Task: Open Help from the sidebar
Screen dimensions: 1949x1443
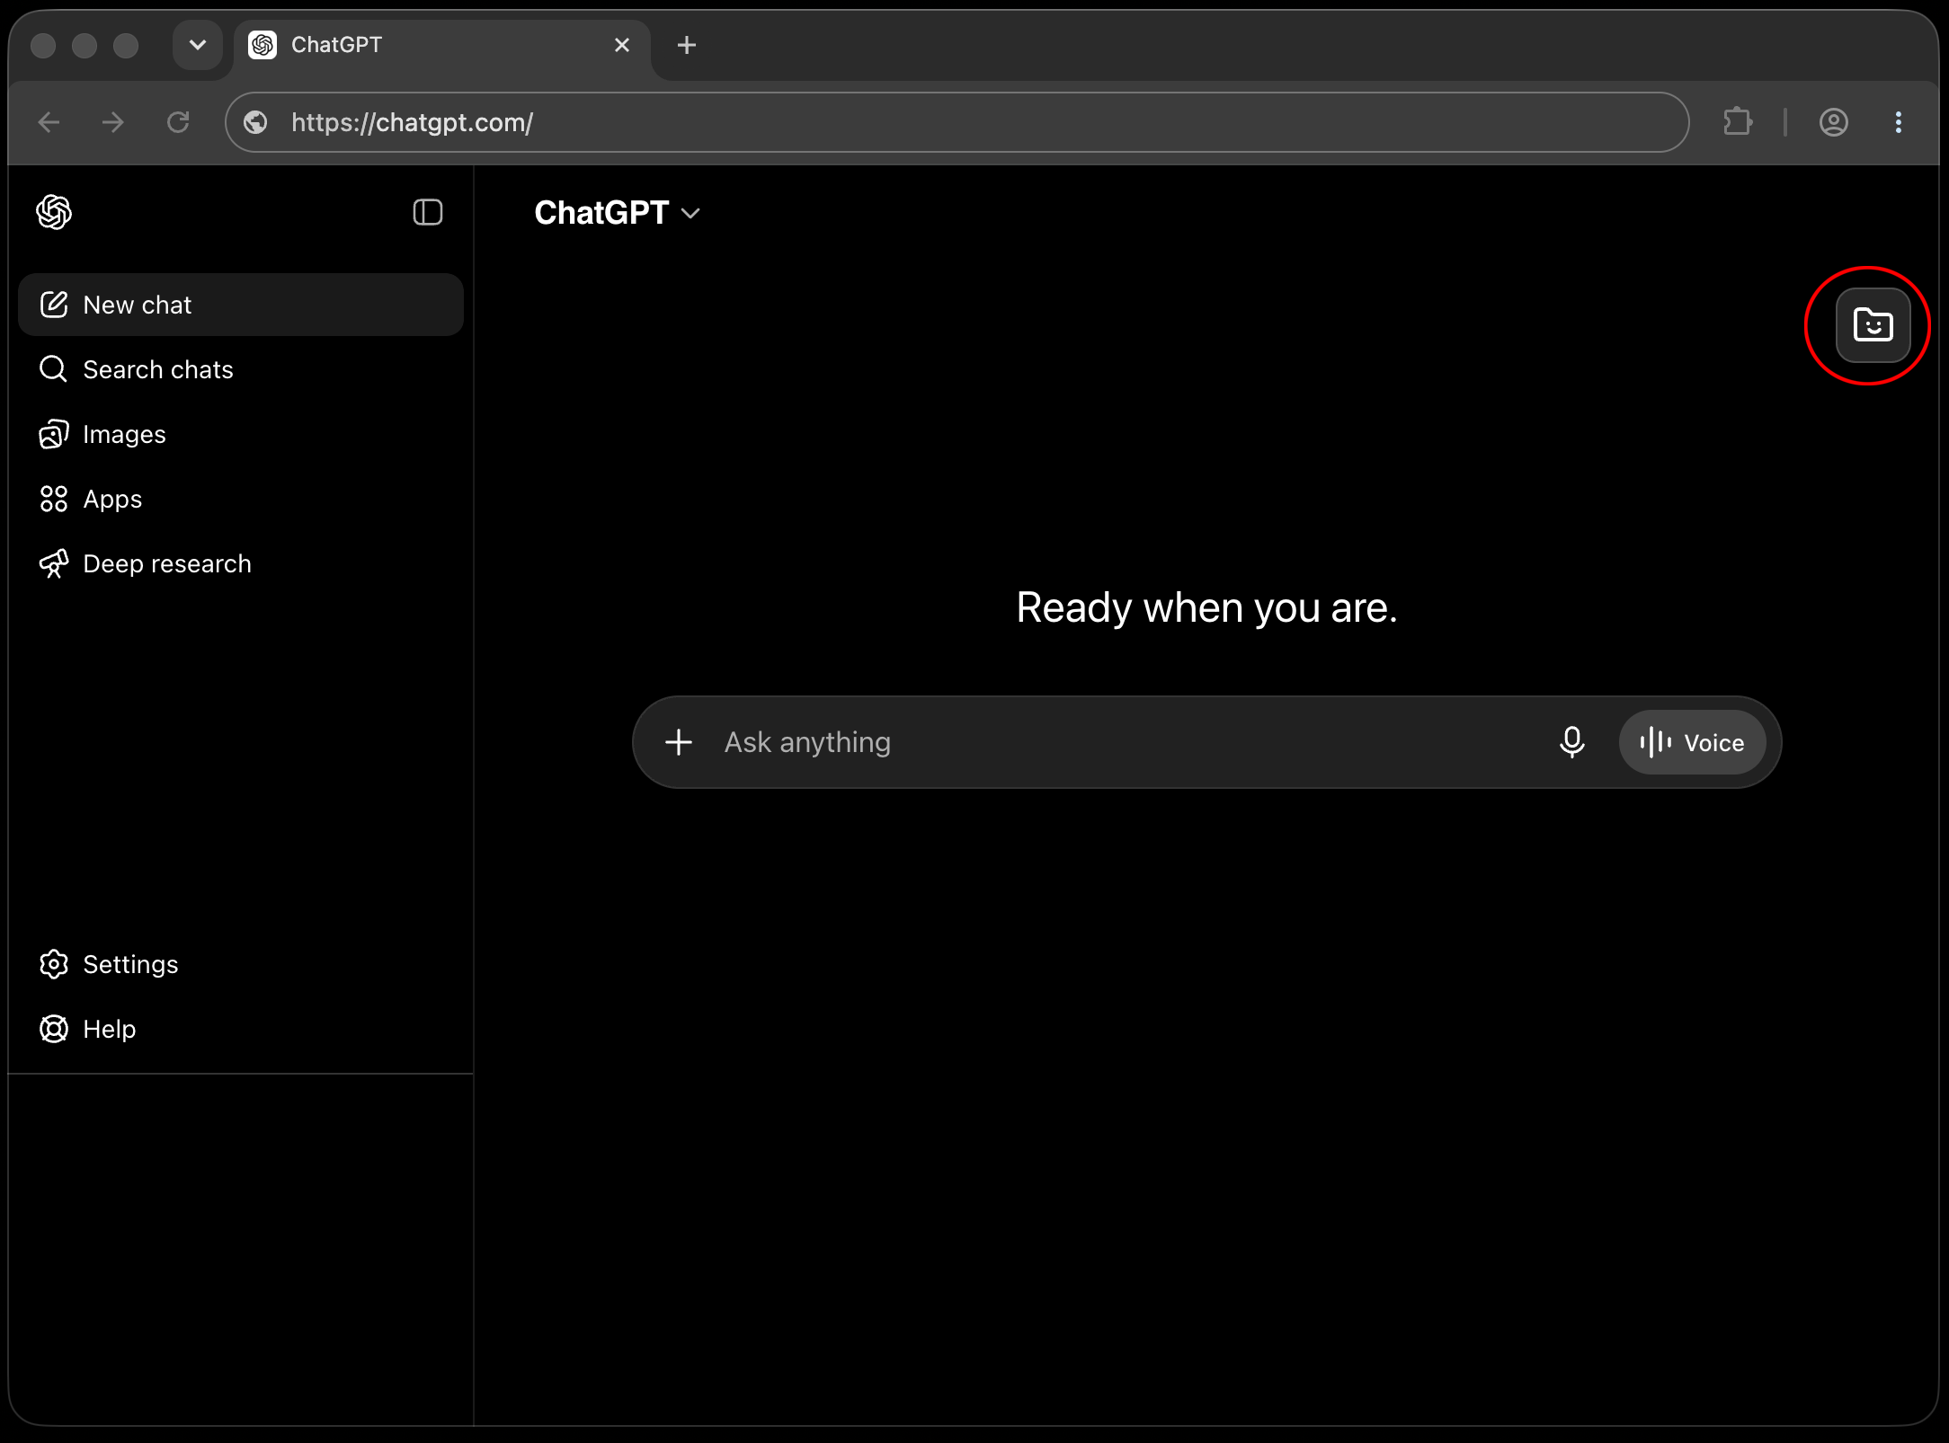Action: coord(241,1029)
